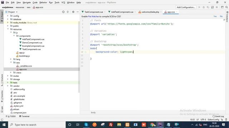The width and height of the screenshot is (229, 128).
Task: Collapse the components folder
Action: pyautogui.click(x=14, y=36)
